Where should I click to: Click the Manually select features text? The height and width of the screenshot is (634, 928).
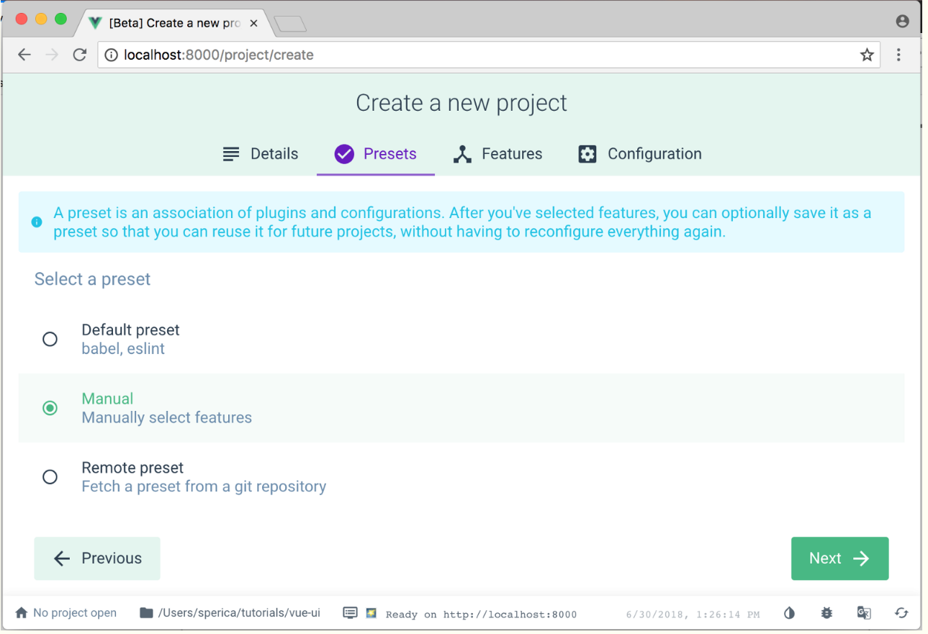coord(166,418)
